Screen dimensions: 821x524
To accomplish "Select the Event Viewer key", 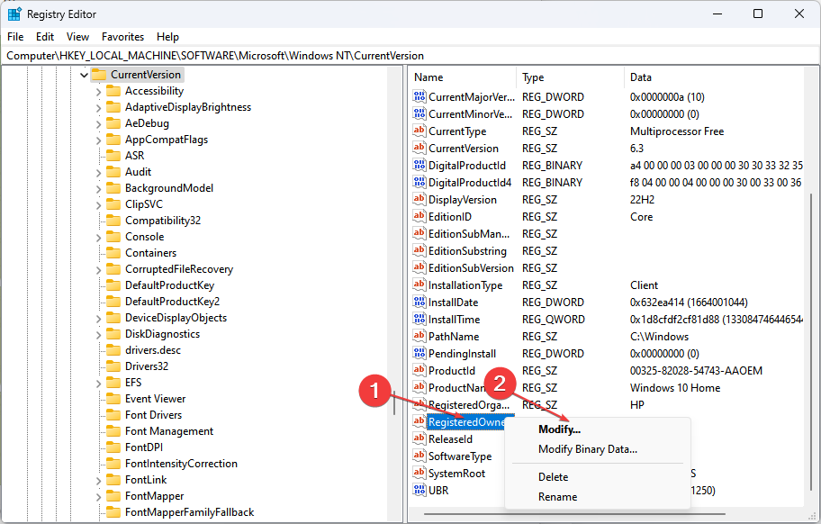I will pyautogui.click(x=155, y=399).
